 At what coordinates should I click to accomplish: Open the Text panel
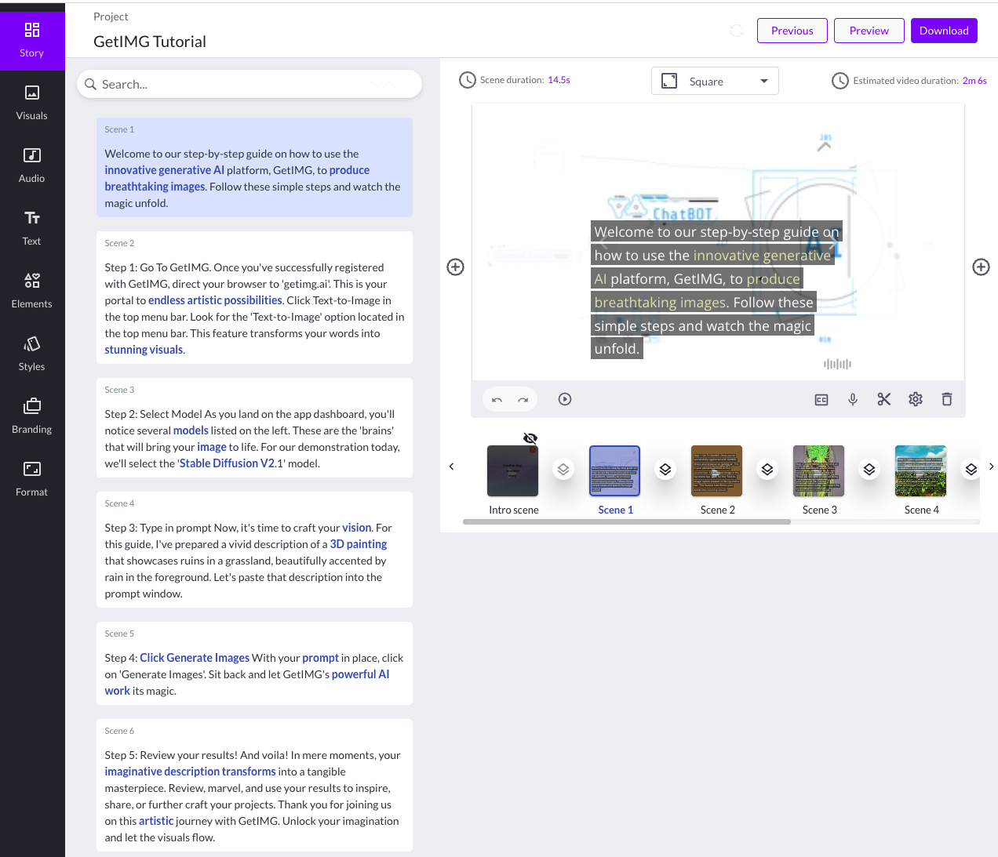[32, 228]
